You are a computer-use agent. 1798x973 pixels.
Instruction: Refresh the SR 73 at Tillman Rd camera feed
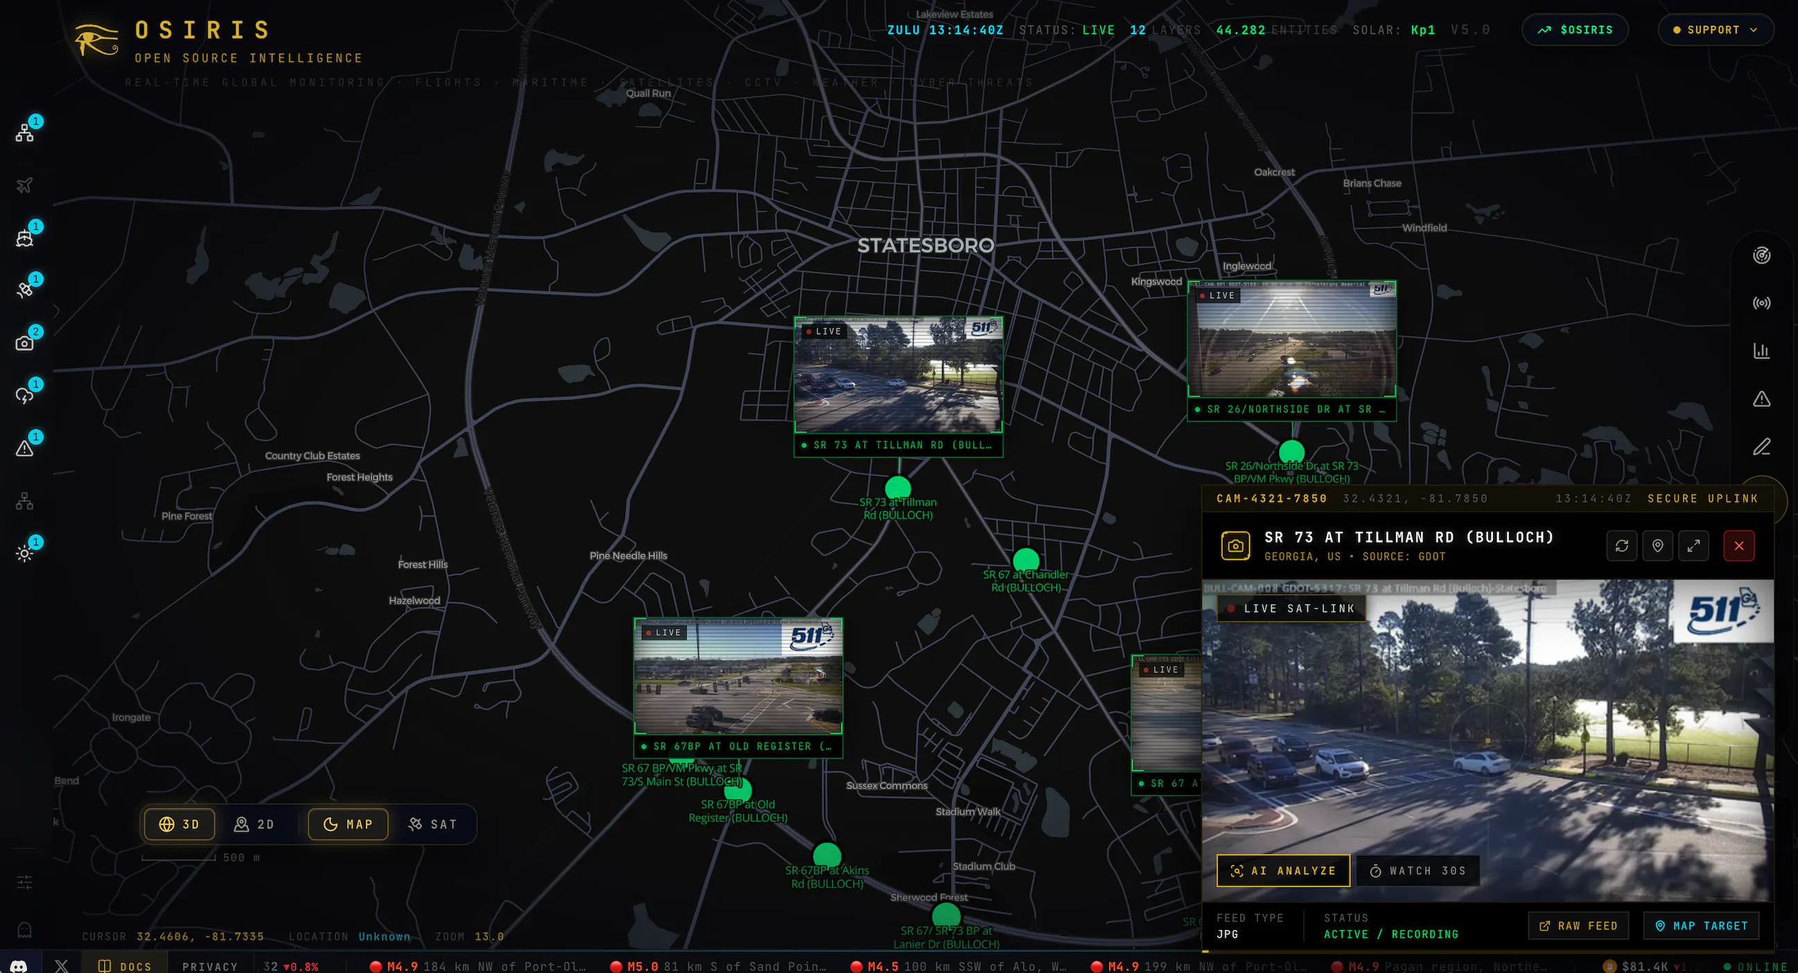(1622, 546)
